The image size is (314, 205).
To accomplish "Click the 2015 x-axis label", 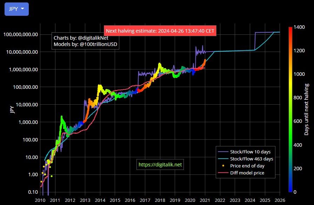I will (x=115, y=200).
